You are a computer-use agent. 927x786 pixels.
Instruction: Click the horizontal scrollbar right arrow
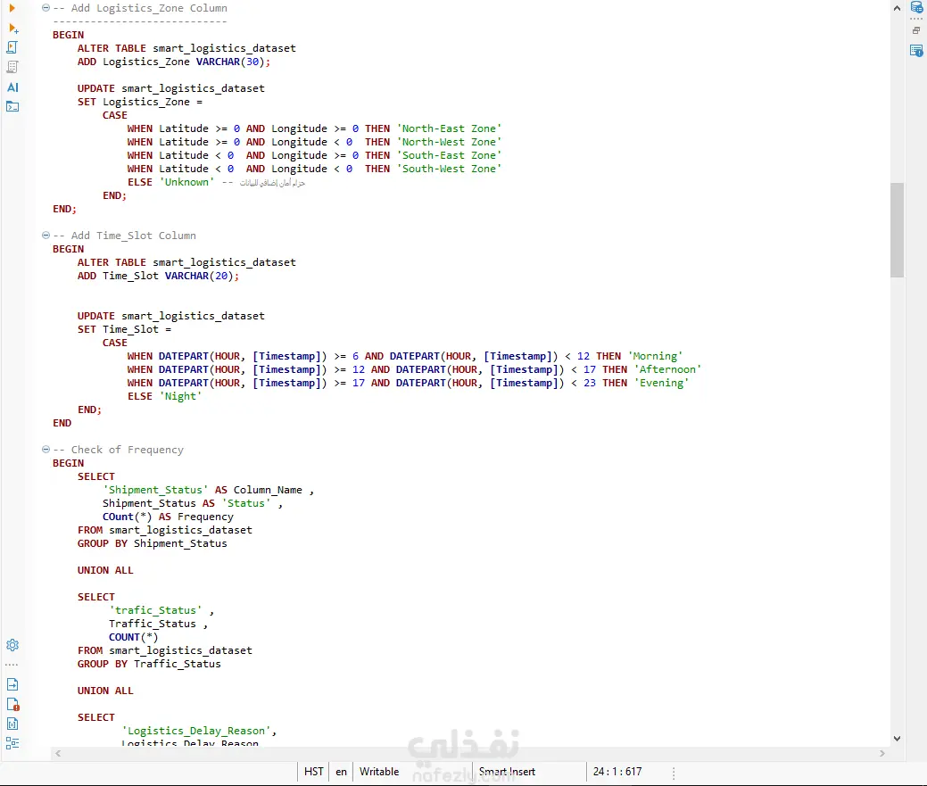pyautogui.click(x=882, y=754)
